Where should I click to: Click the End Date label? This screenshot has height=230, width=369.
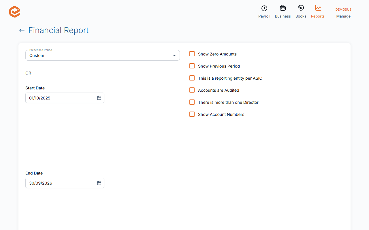(x=34, y=173)
